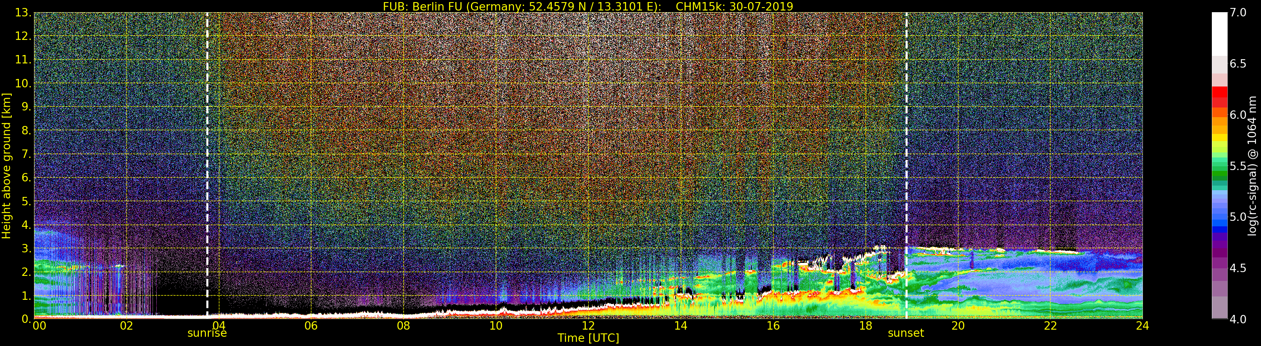Click the plot title 'FUB: Berlin FU (Germany...)'

coord(588,6)
